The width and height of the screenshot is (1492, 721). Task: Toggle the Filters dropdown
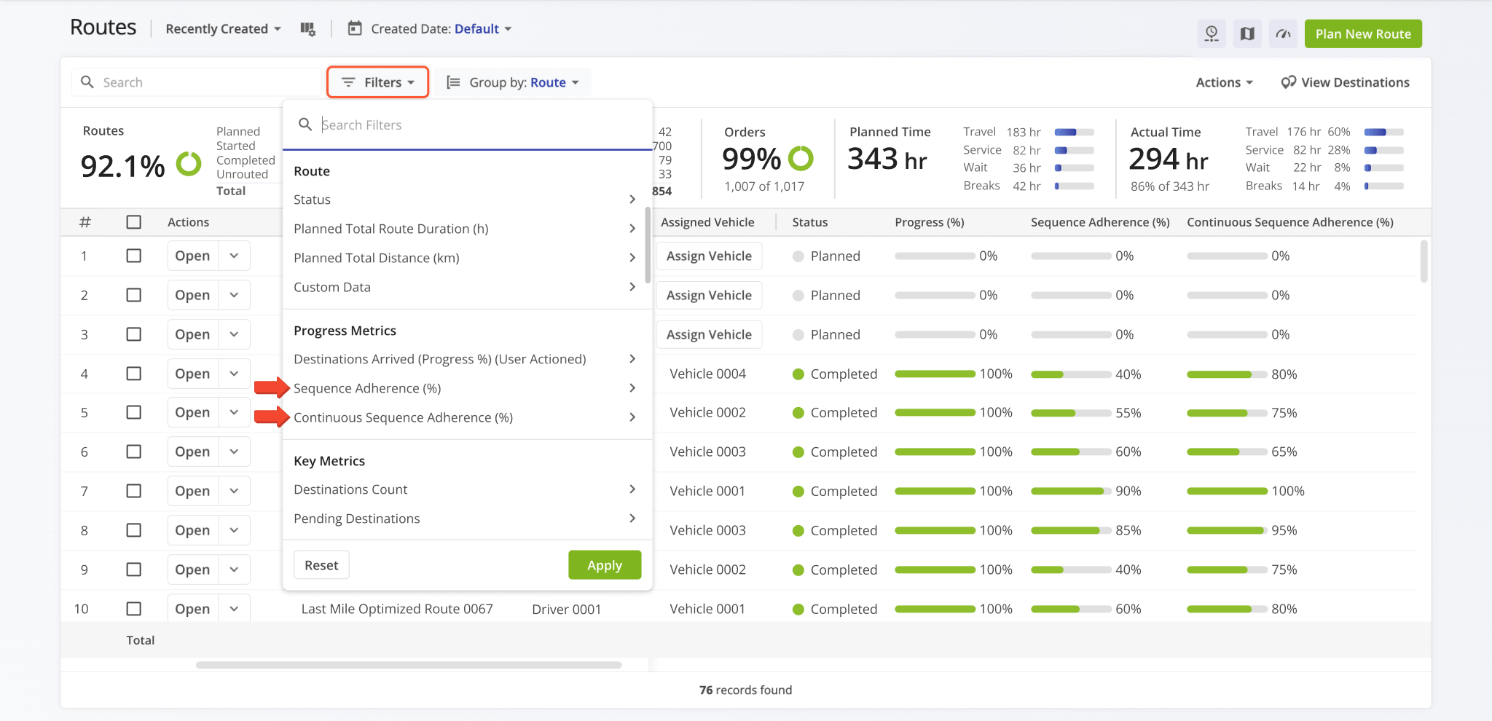(x=377, y=82)
